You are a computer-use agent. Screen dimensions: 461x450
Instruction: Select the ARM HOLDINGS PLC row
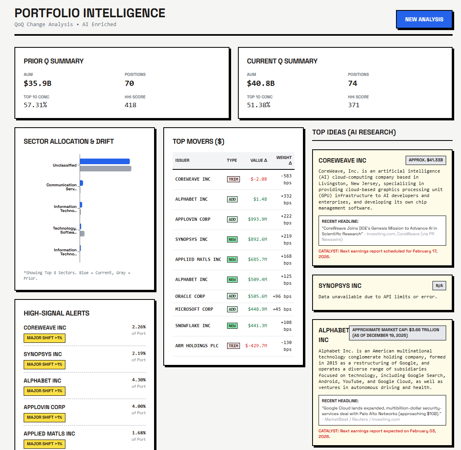(234, 346)
